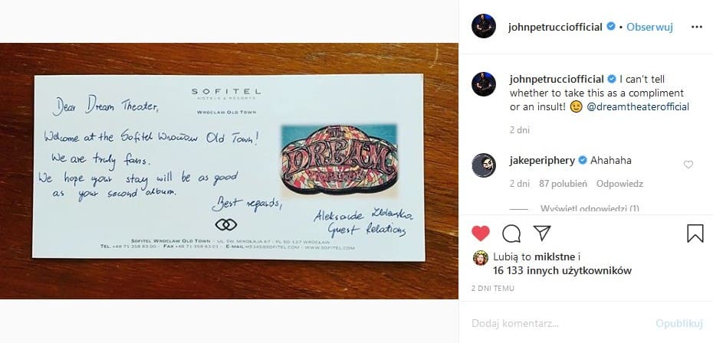Click Dodaj komentarz input field
The width and height of the screenshot is (713, 343).
tap(560, 323)
